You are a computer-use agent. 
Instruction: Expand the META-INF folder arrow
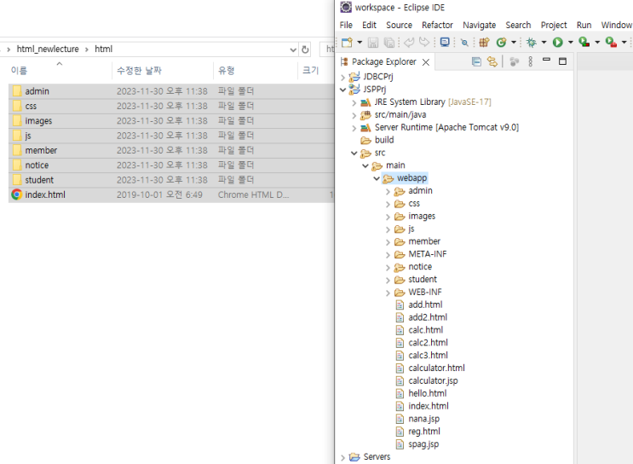388,255
